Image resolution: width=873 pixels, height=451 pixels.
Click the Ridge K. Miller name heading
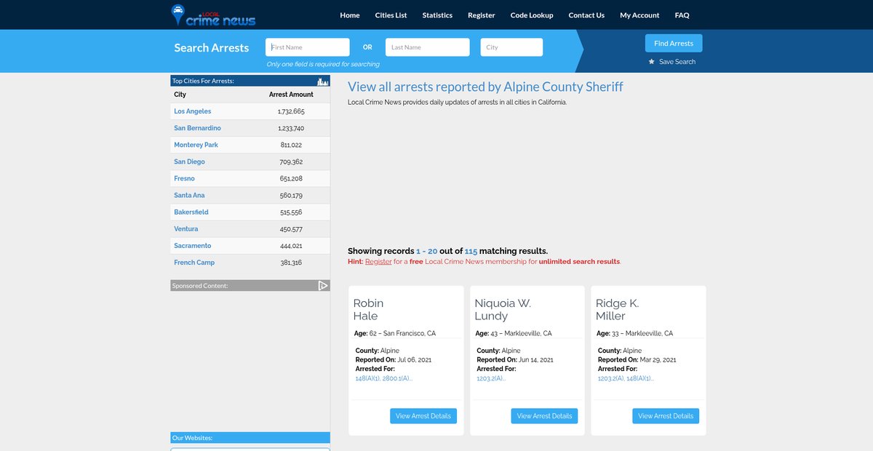617,309
